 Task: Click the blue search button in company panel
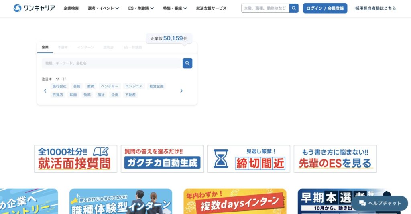(187, 63)
